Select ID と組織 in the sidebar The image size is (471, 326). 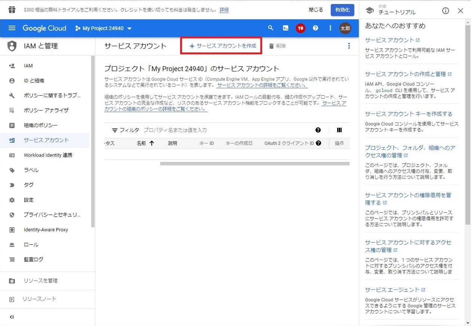click(x=45, y=81)
